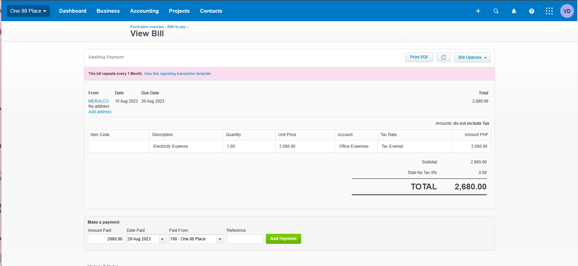View this repeating transaction template link
Image resolution: width=578 pixels, height=266 pixels.
pos(177,74)
